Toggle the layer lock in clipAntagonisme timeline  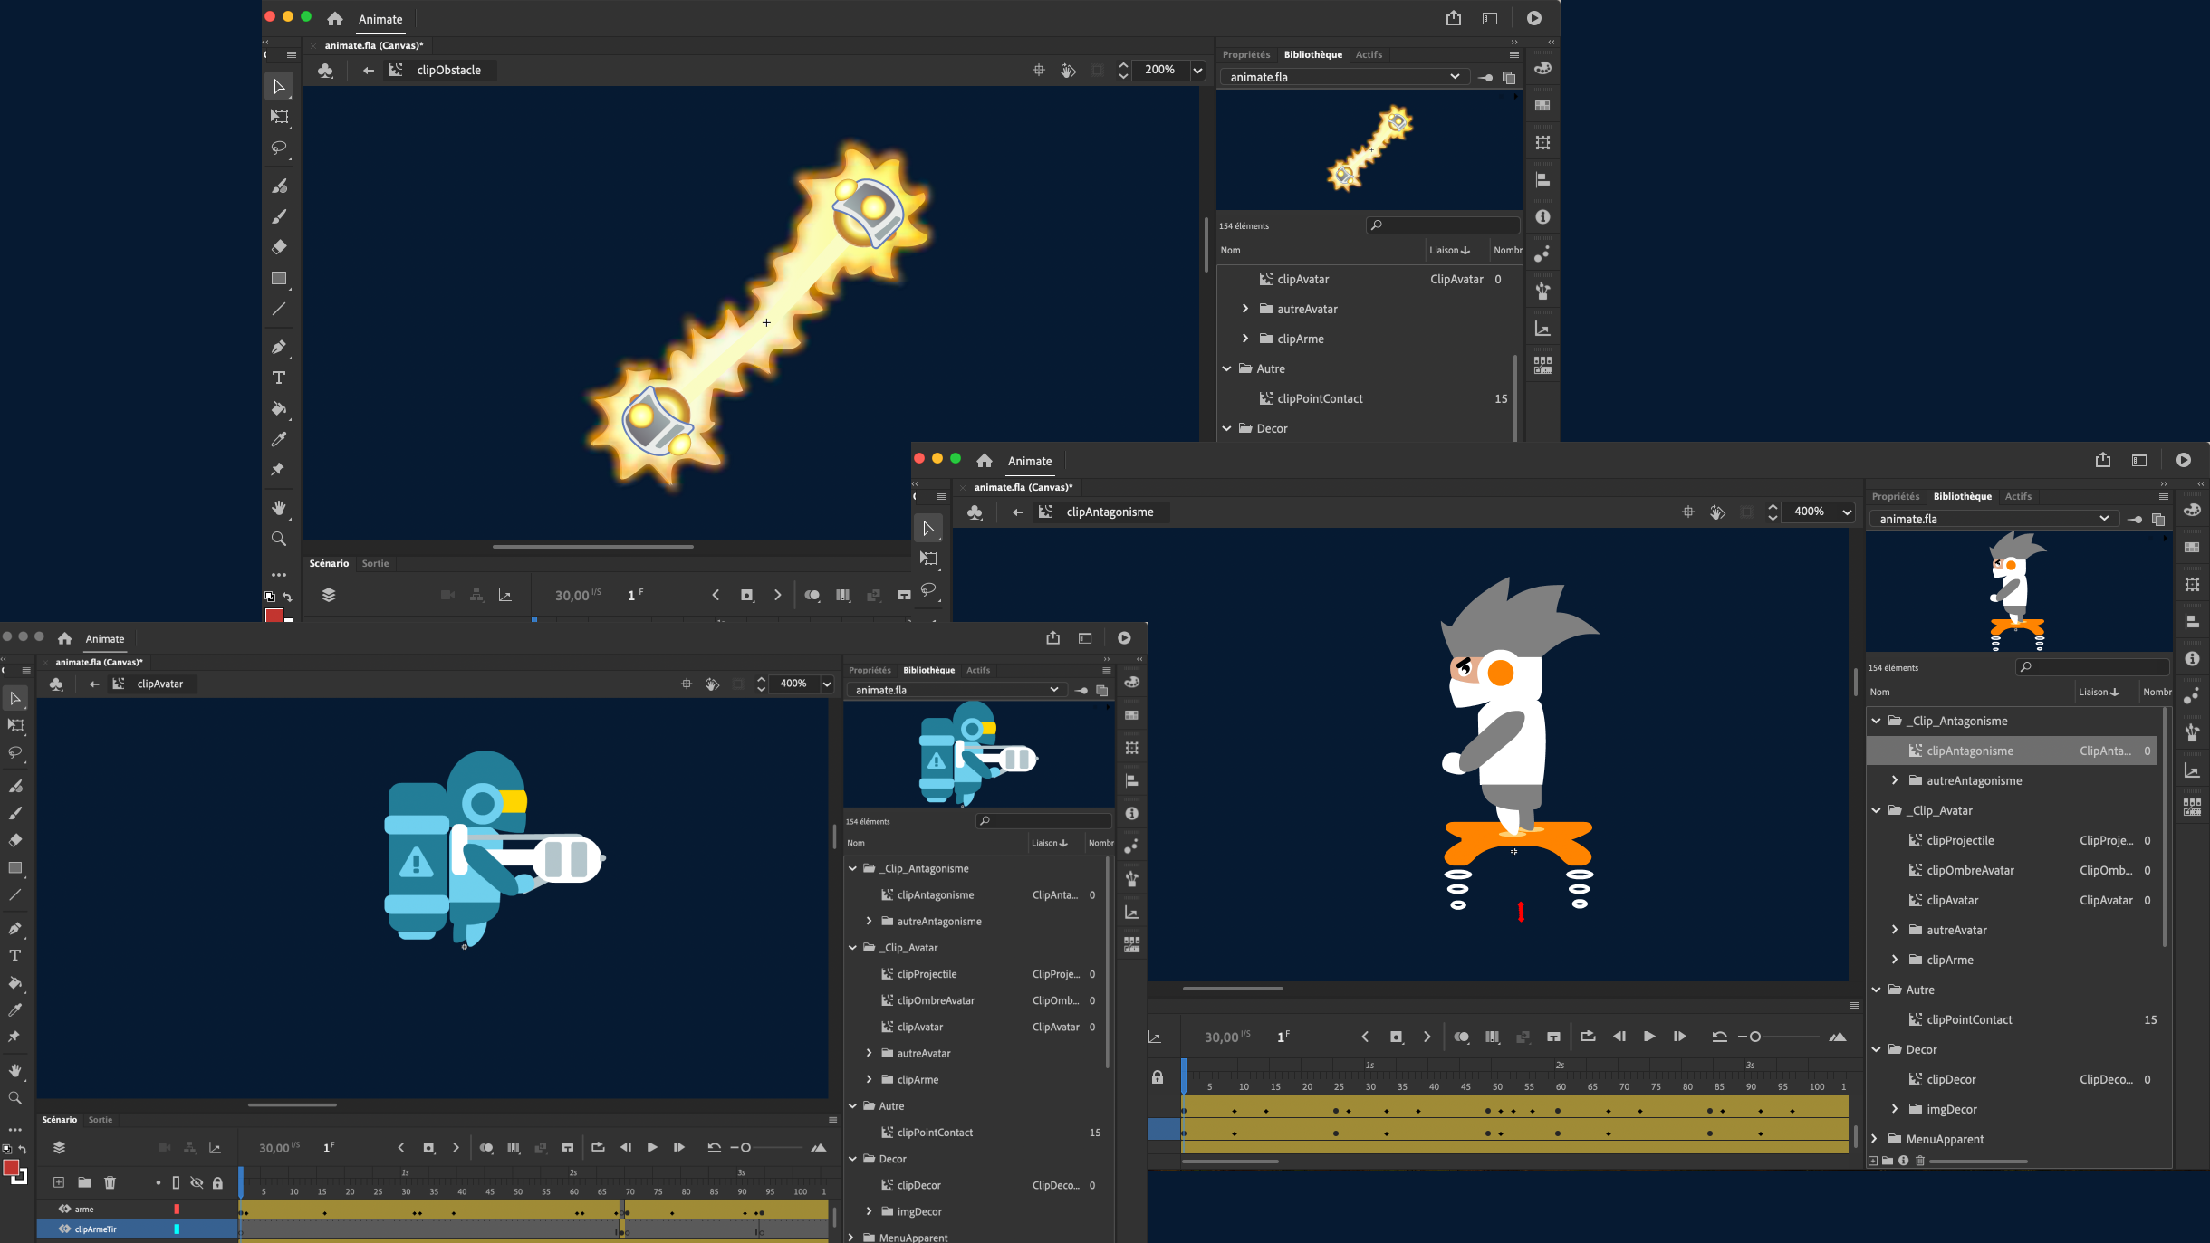1158,1077
